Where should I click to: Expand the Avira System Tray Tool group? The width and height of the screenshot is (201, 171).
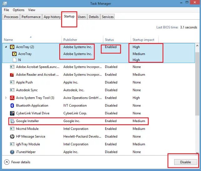(x=6, y=98)
